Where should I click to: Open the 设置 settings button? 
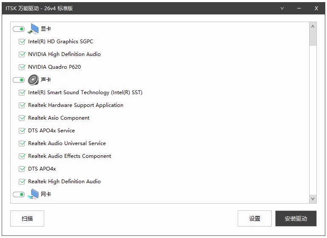click(x=255, y=218)
